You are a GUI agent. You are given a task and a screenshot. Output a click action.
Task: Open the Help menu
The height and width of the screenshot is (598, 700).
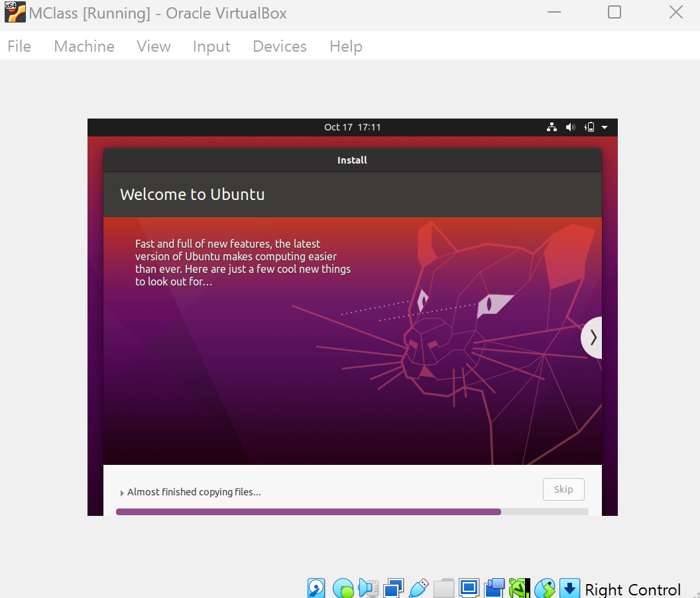(345, 46)
